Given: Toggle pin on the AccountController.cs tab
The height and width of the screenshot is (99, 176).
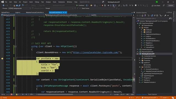Looking at the screenshot, I should click(x=64, y=12).
